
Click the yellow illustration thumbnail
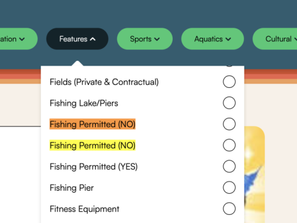[254, 175]
